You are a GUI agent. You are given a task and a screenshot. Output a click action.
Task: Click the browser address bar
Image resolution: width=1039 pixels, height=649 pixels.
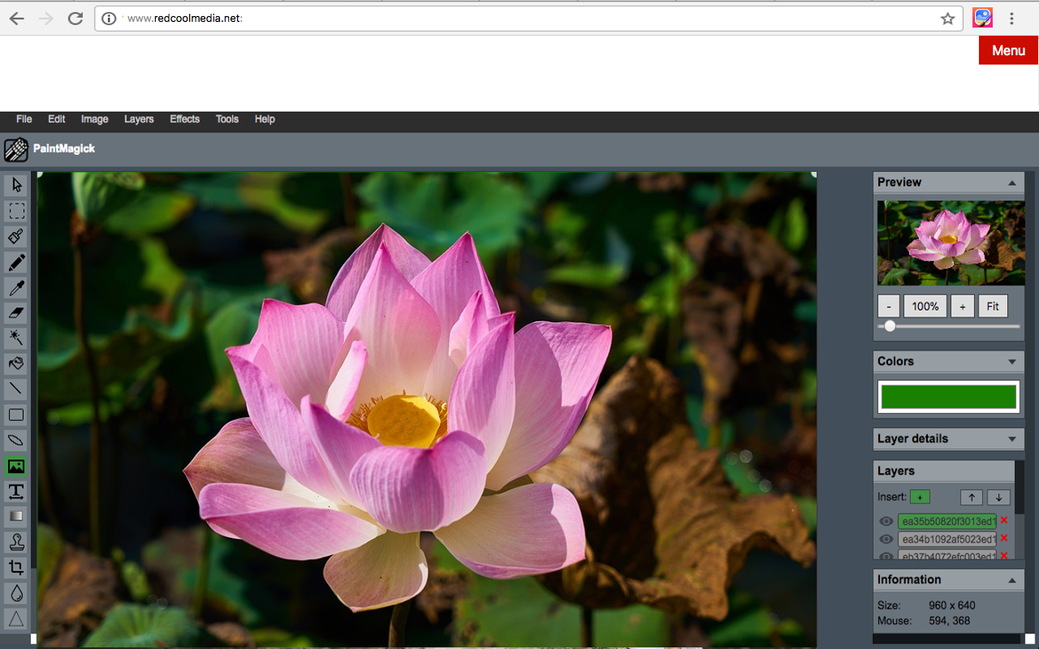[528, 19]
